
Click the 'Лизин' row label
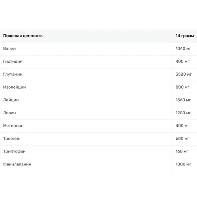tap(9, 113)
